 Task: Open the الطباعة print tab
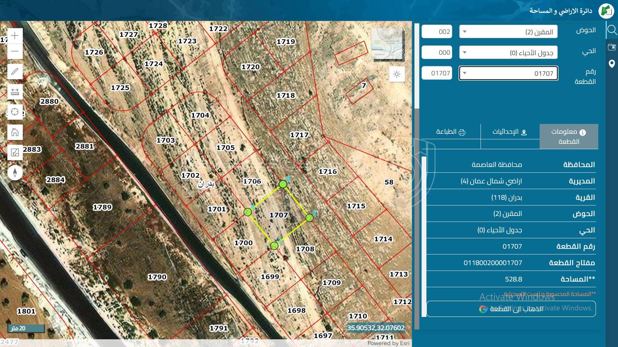pos(451,132)
